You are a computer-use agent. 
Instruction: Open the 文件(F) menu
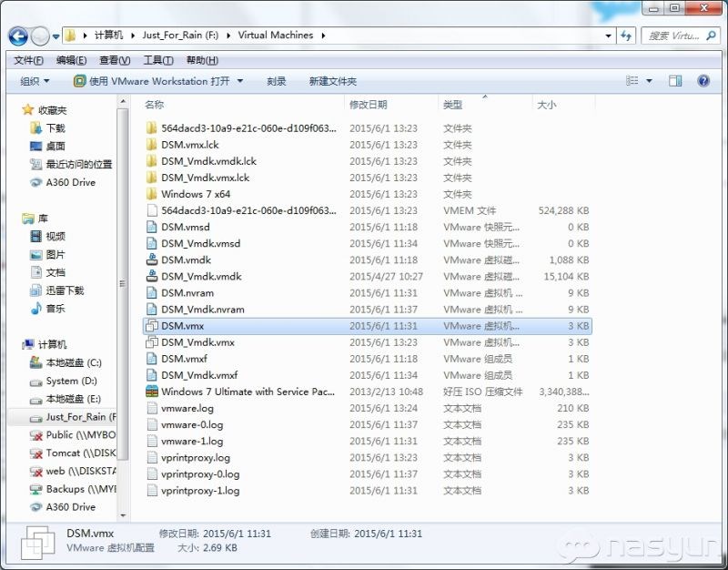click(29, 60)
